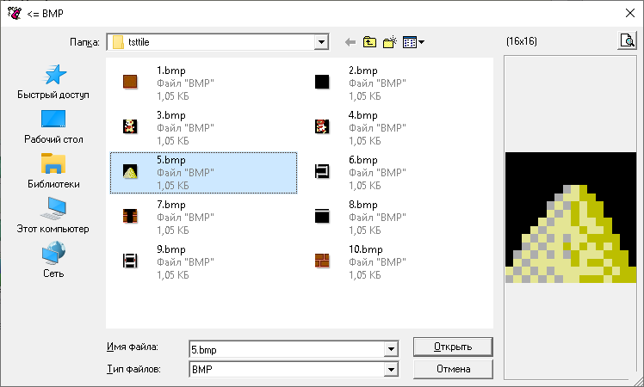Click the 16x16 image preview

click(x=572, y=218)
